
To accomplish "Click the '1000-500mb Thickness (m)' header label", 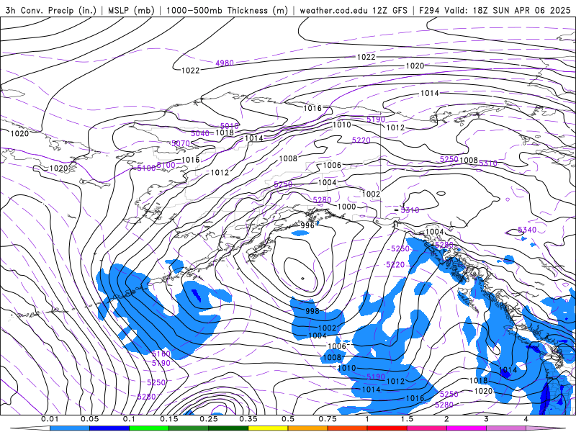I will [x=227, y=10].
